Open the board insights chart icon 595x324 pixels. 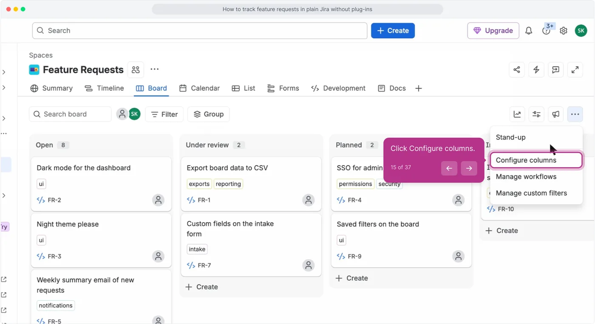(517, 114)
